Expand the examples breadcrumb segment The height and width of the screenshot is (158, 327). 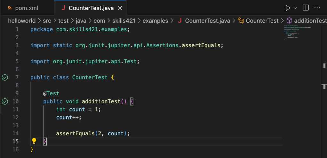pyautogui.click(x=155, y=21)
